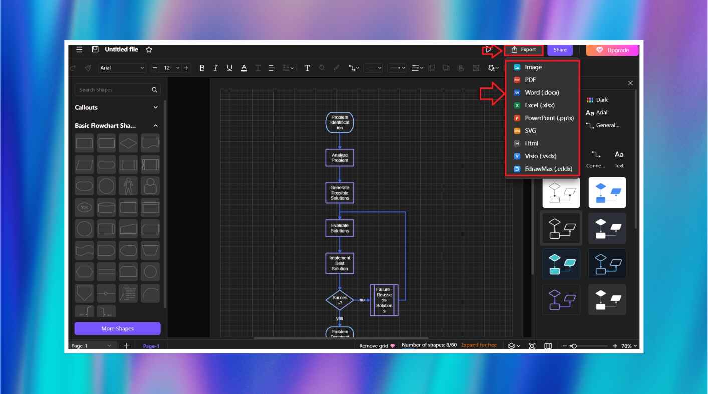The width and height of the screenshot is (708, 394).
Task: Open the layers dropdown in status bar
Action: [514, 346]
